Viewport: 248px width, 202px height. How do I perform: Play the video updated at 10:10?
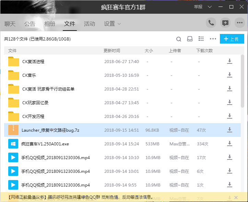click(13, 157)
